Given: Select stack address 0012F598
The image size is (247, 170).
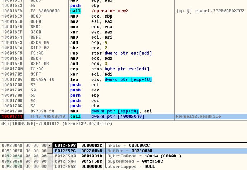Looking at the screenshot, I should [x=65, y=145].
